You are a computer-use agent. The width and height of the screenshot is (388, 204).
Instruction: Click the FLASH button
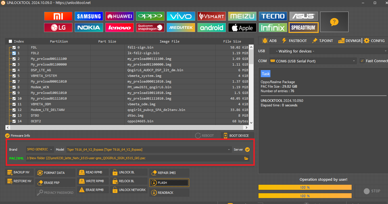(x=169, y=183)
